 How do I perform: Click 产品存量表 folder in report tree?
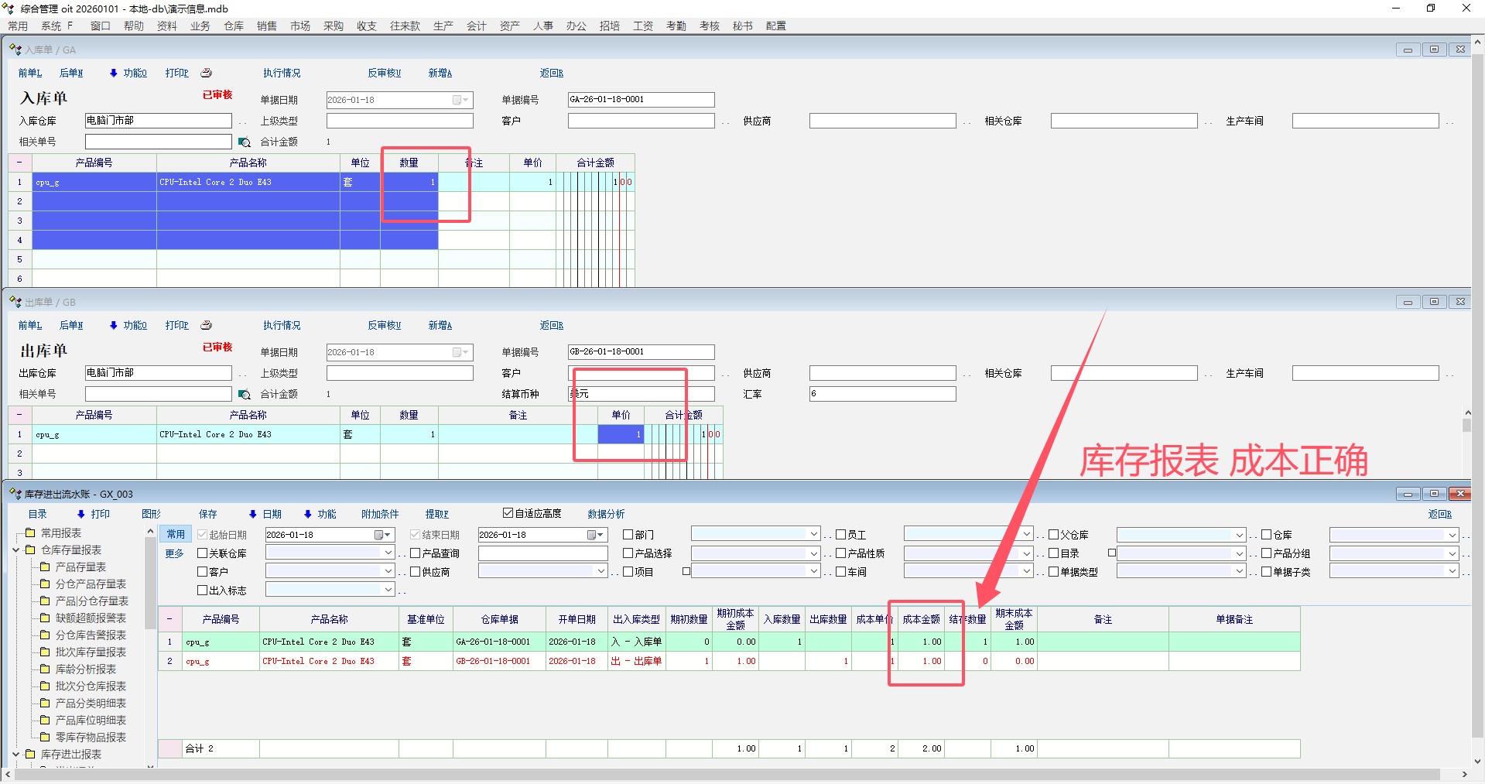80,567
